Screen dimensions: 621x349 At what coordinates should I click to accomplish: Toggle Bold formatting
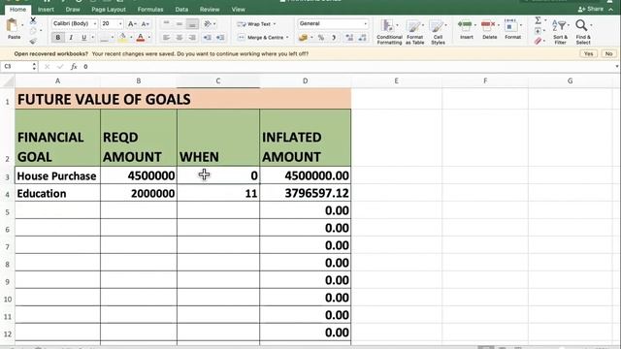point(58,38)
